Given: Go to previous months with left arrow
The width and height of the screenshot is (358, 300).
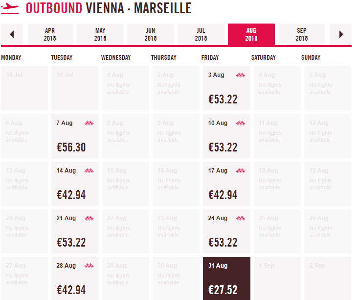Looking at the screenshot, I should [12, 34].
